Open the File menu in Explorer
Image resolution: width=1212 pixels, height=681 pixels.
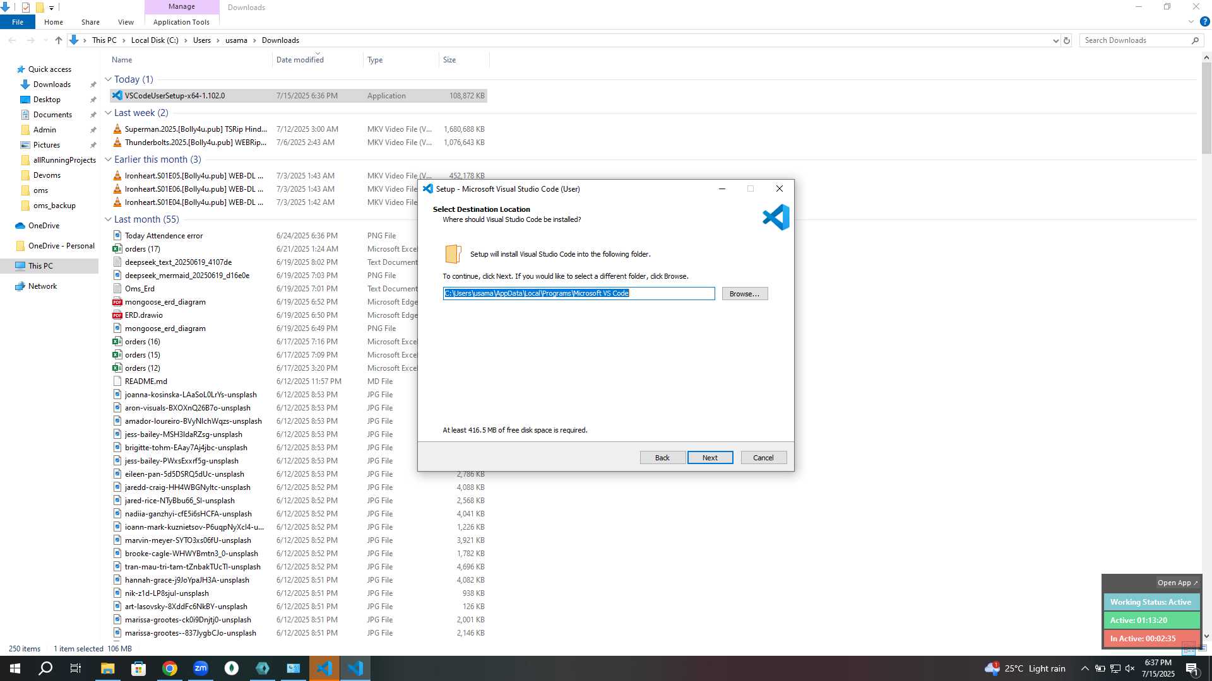[18, 22]
